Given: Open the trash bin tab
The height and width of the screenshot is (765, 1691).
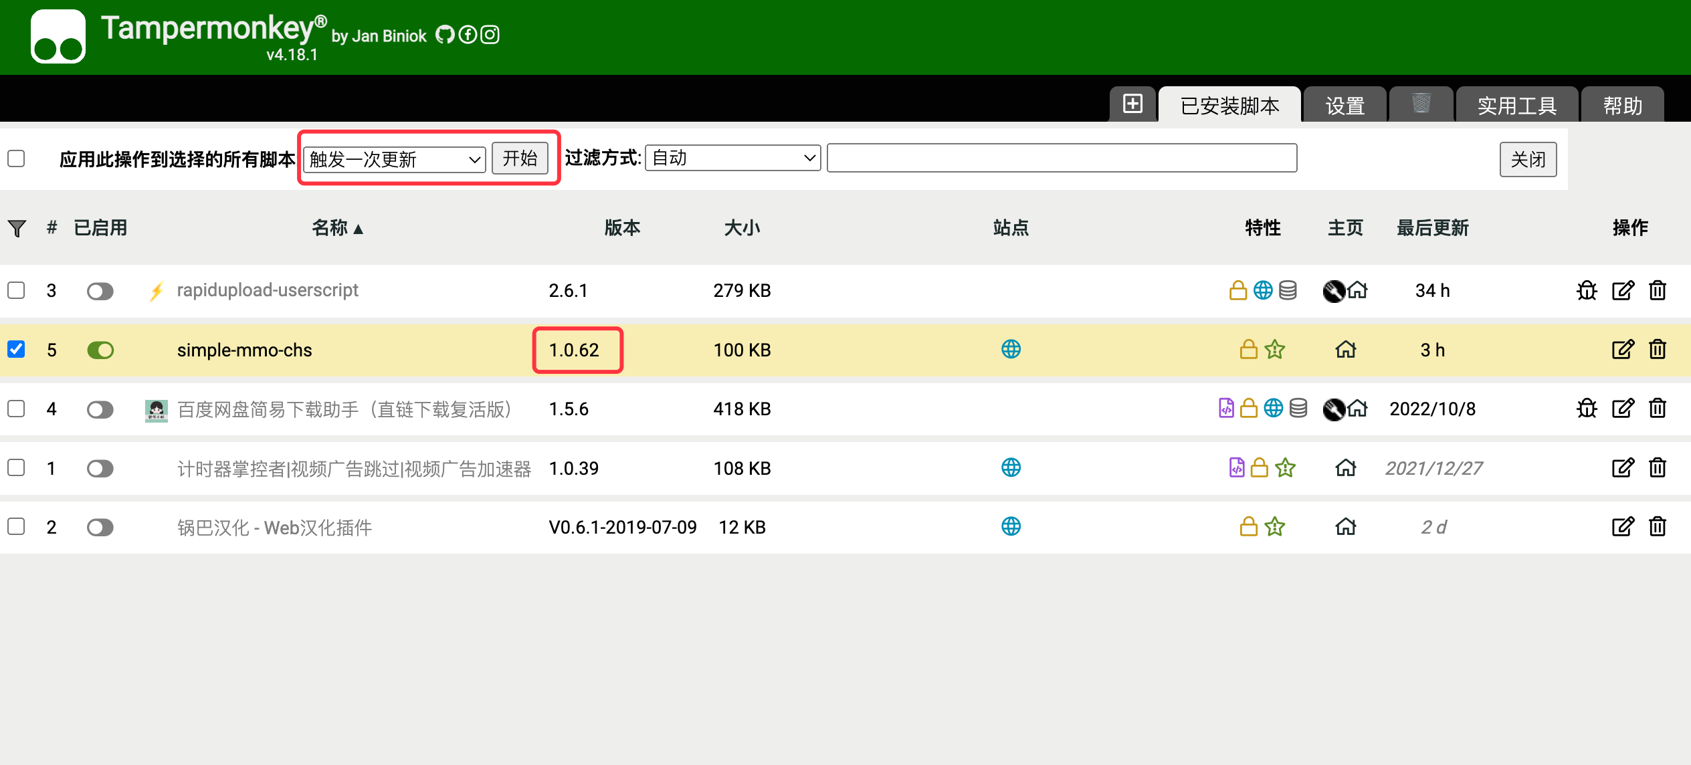Looking at the screenshot, I should tap(1421, 104).
